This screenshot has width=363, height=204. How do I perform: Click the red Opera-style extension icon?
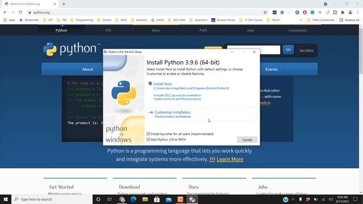click(x=305, y=12)
